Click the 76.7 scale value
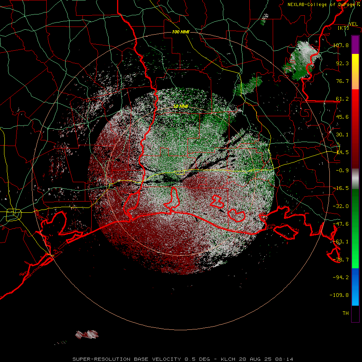The height and width of the screenshot is (362, 362). 342,81
